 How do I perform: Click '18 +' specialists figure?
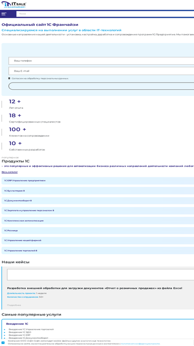click(15, 115)
